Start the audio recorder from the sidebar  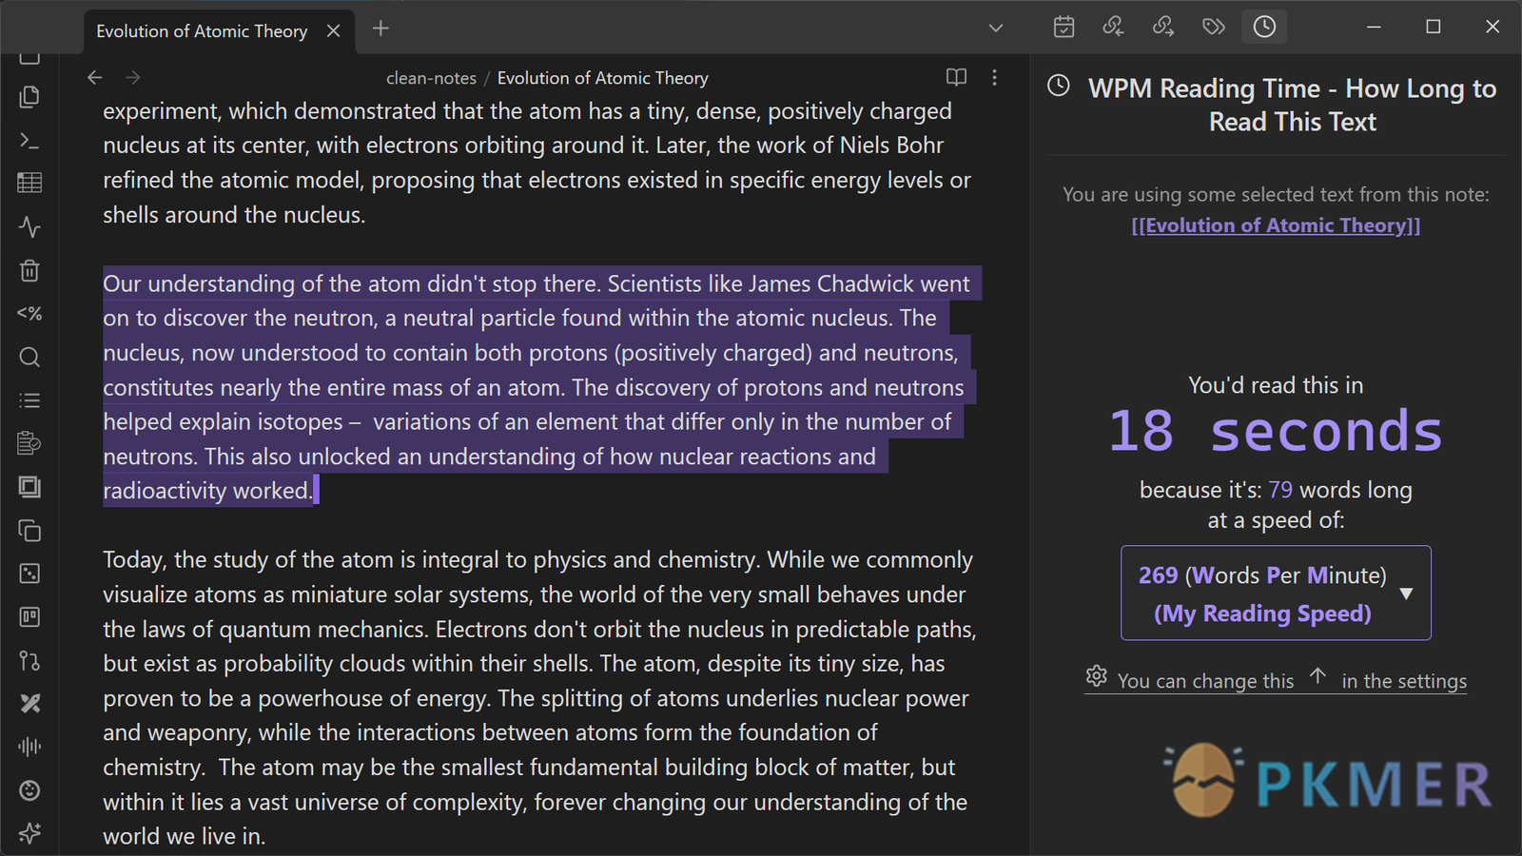click(29, 747)
